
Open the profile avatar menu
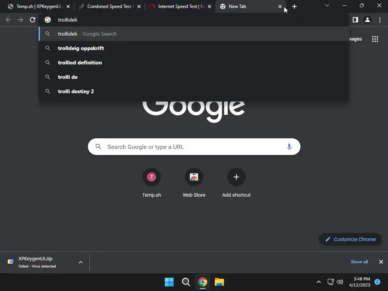pyautogui.click(x=368, y=20)
